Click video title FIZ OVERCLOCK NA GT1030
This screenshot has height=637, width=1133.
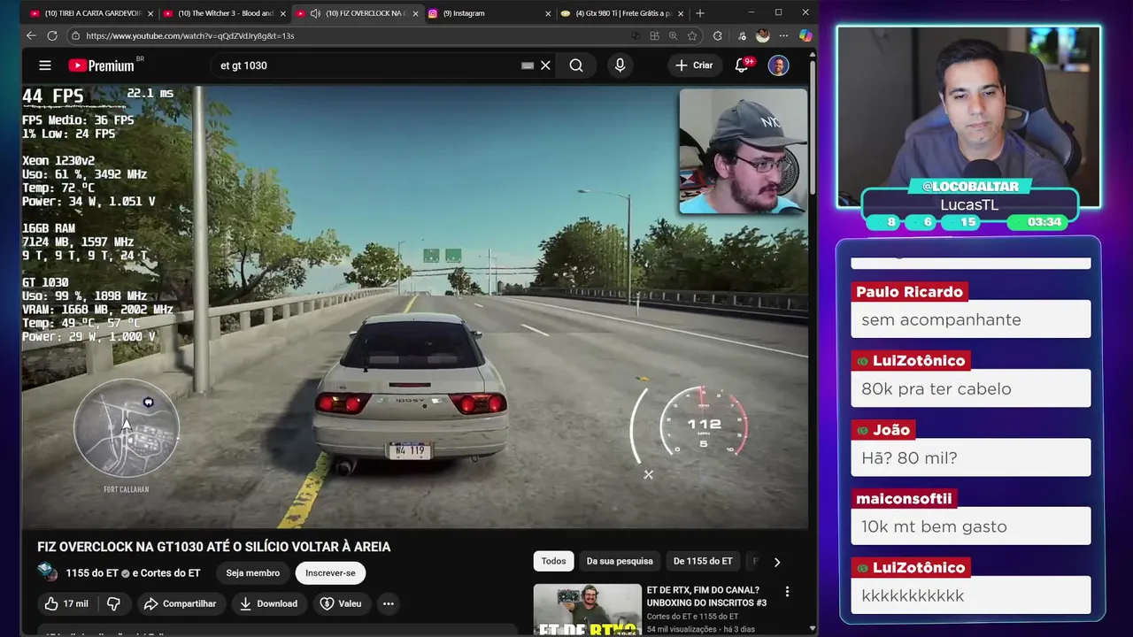(213, 547)
